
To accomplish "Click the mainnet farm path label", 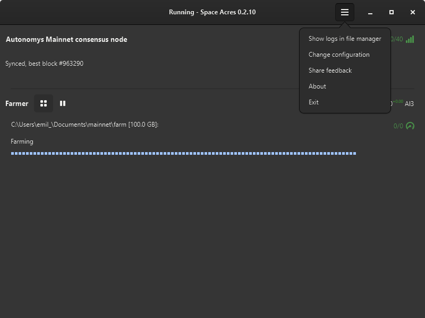I will click(x=84, y=125).
